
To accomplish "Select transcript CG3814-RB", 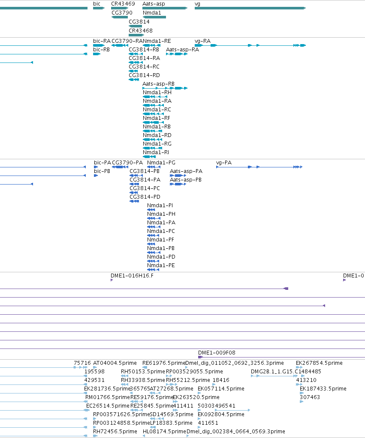I will [136, 54].
